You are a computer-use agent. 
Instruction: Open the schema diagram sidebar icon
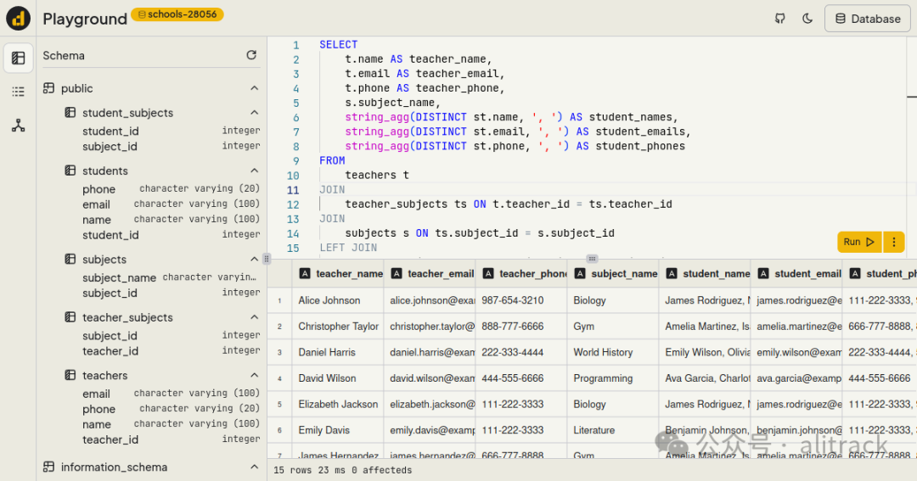click(18, 126)
